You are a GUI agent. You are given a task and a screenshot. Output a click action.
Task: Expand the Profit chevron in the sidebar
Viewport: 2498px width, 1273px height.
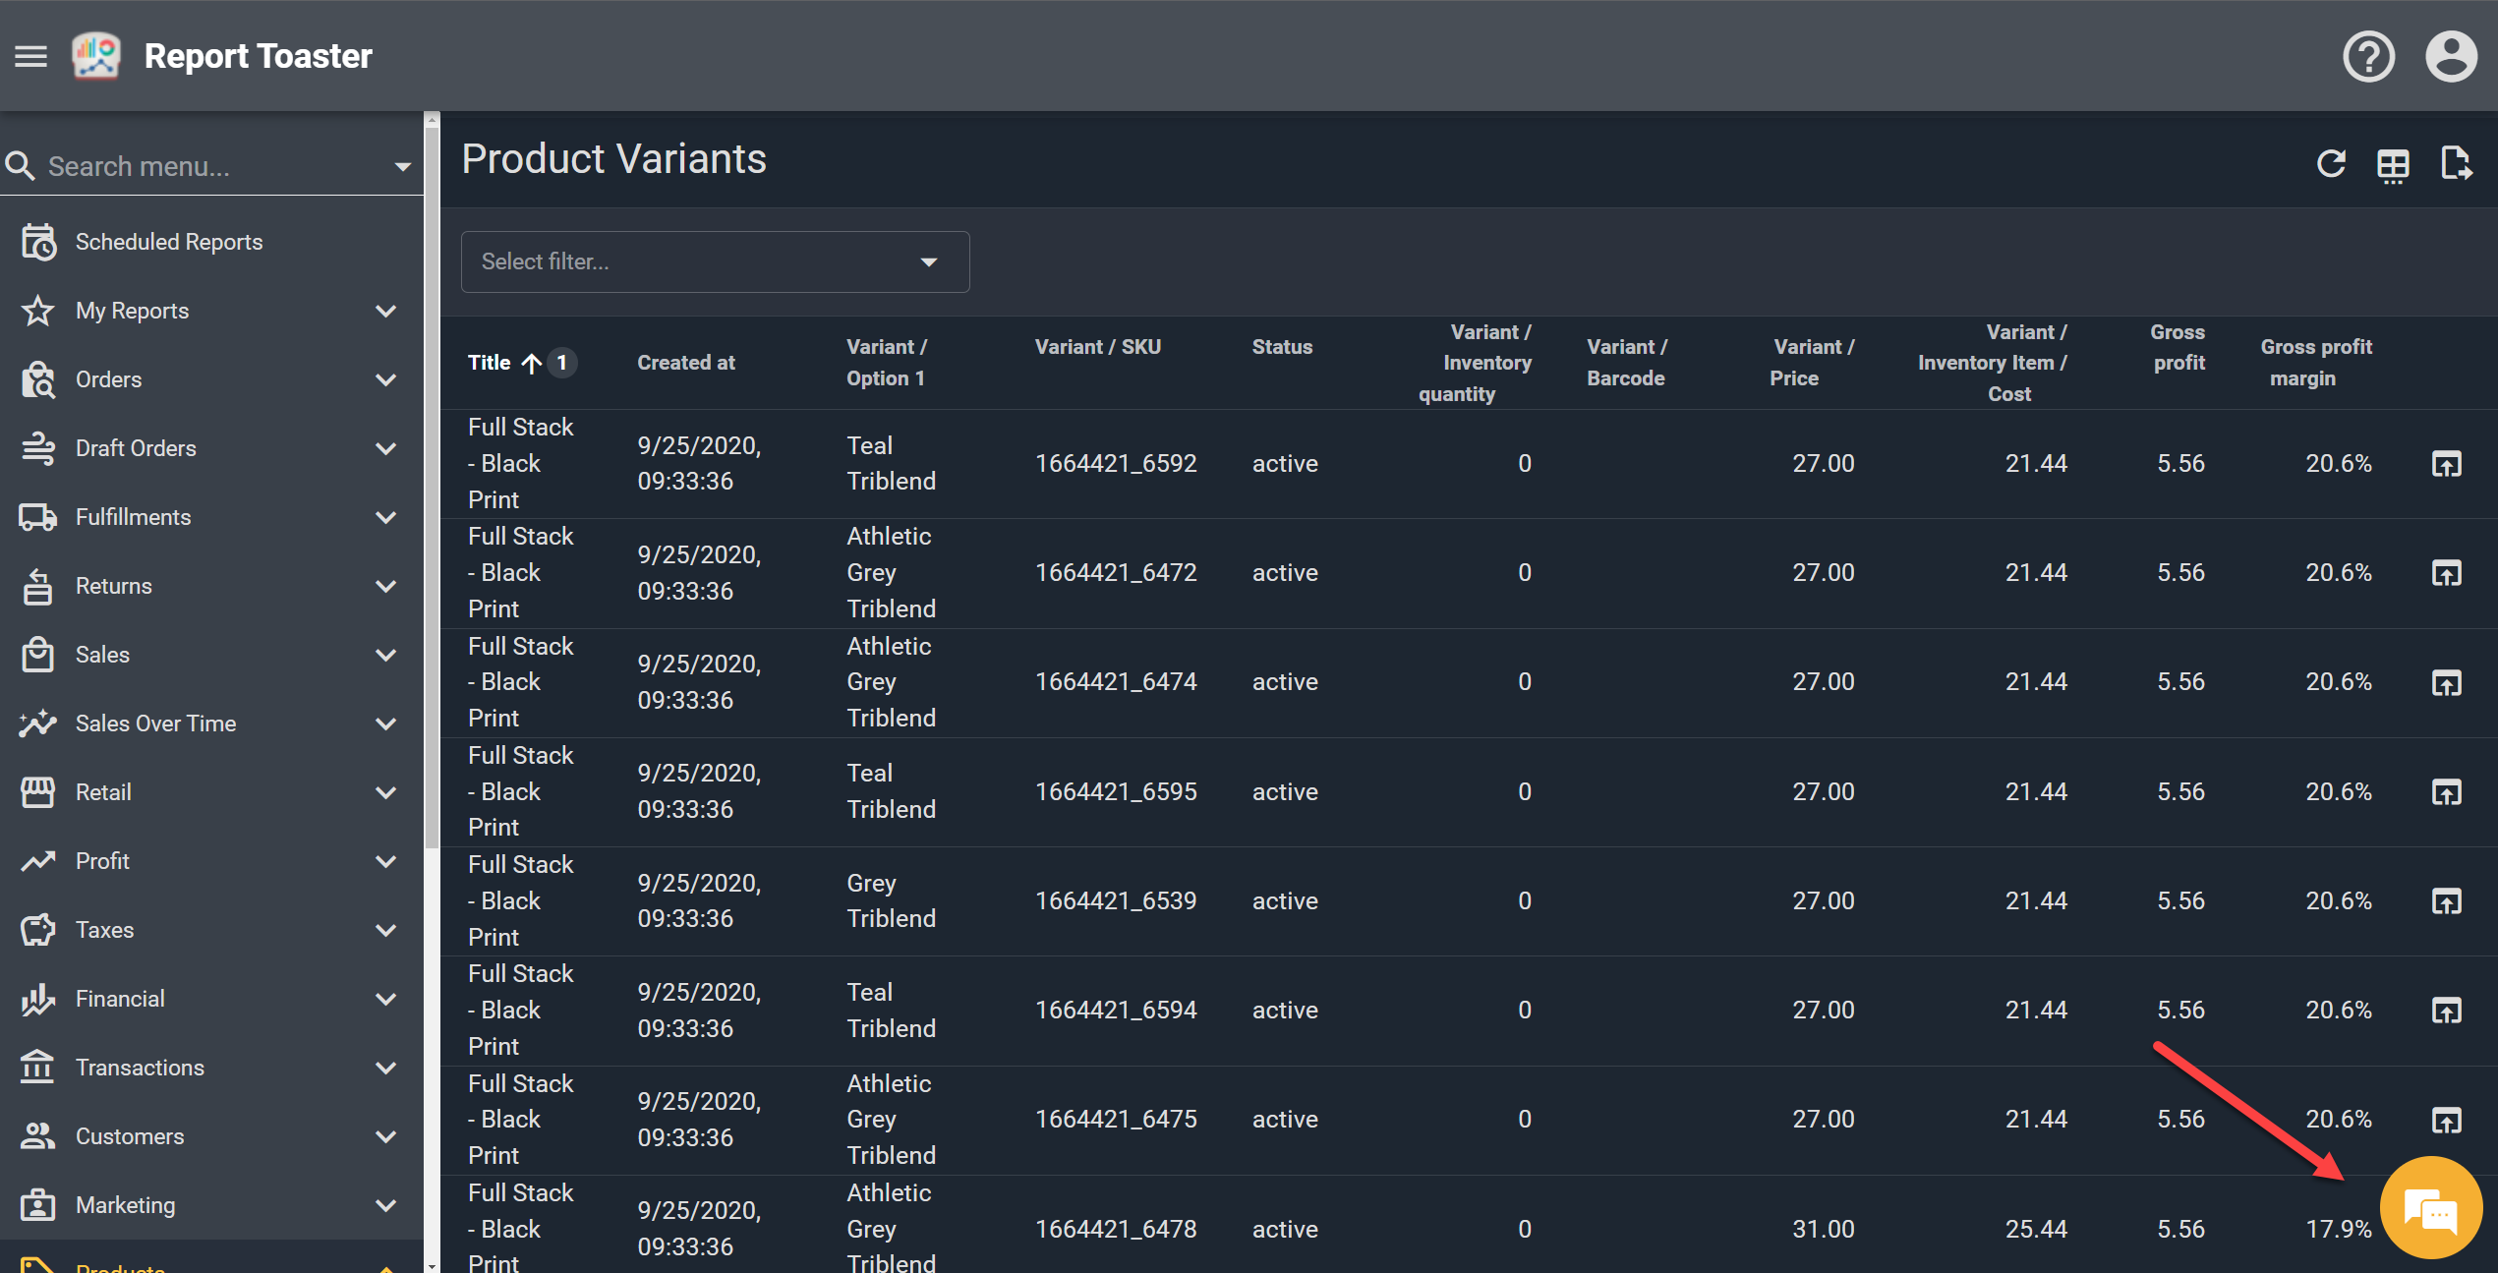point(386,861)
